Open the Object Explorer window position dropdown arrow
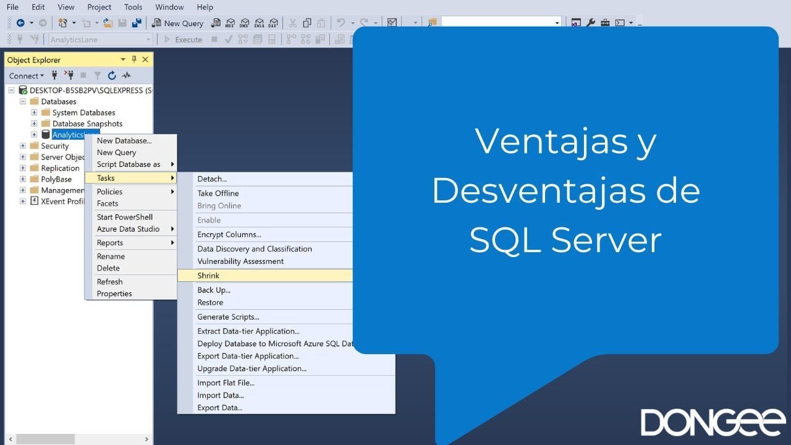The image size is (791, 445). [x=123, y=59]
